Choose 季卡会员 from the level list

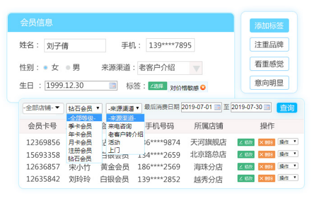(84, 126)
